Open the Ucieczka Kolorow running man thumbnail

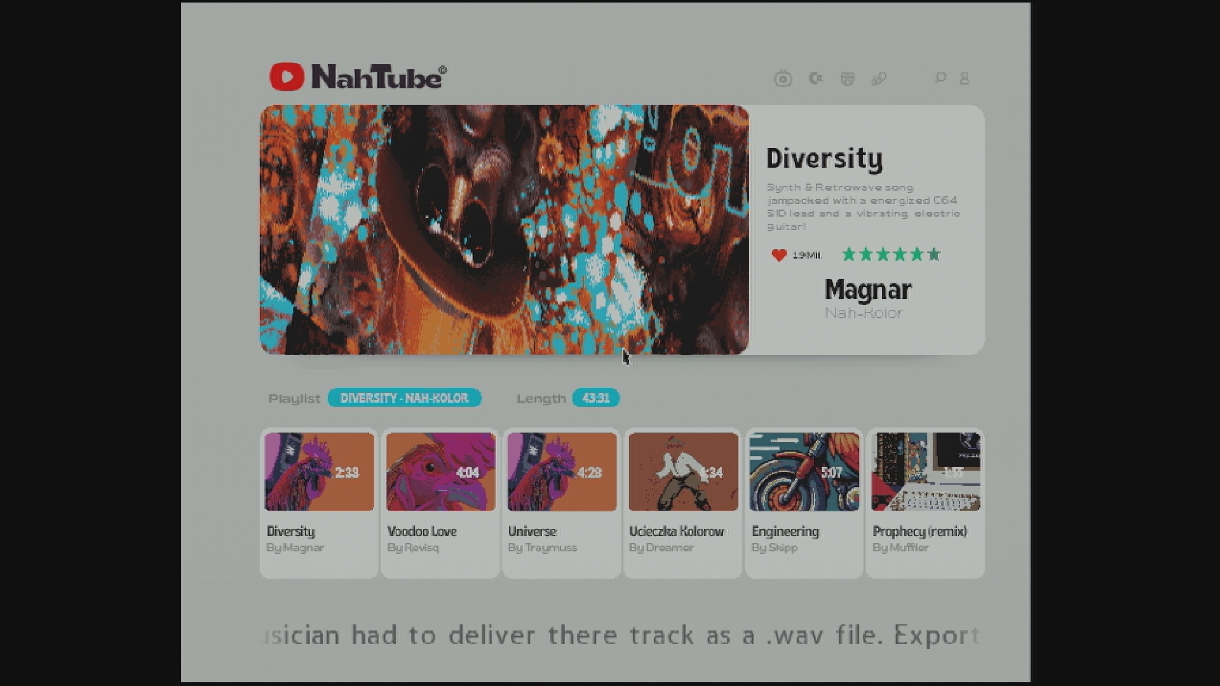point(684,472)
